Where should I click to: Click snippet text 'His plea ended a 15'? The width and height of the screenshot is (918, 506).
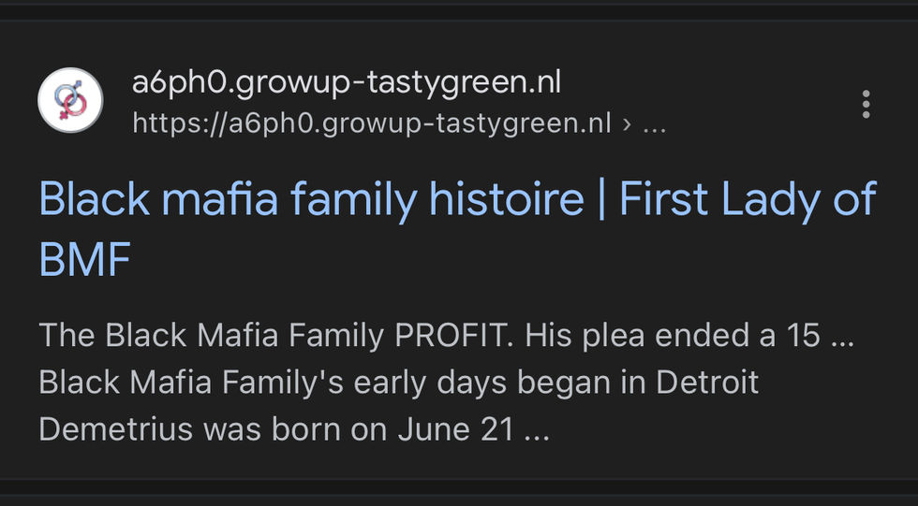tap(673, 336)
